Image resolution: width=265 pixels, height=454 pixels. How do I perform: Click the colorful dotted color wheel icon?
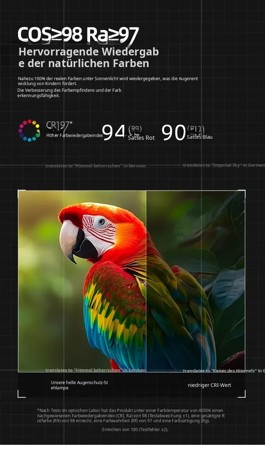coord(29,130)
